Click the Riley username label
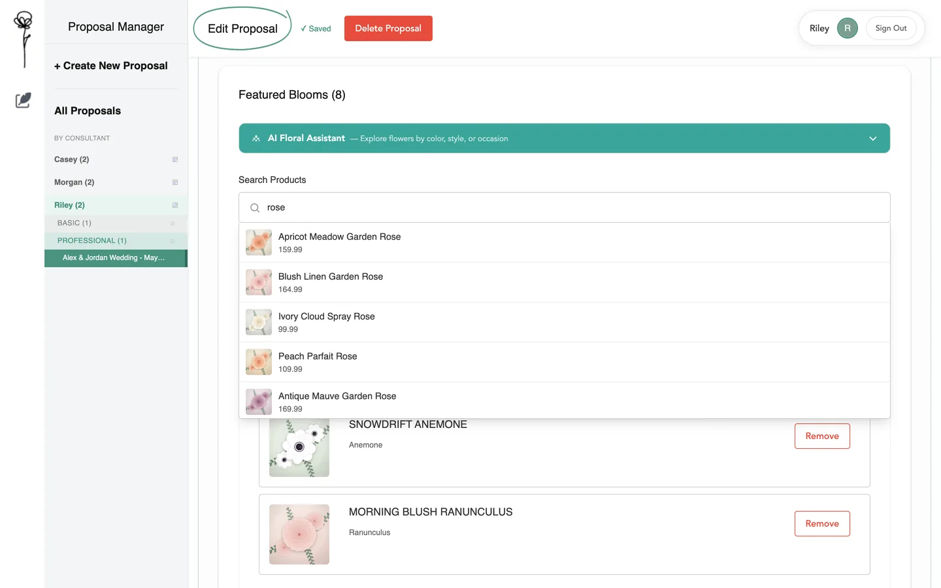Image resolution: width=941 pixels, height=588 pixels. [x=819, y=28]
